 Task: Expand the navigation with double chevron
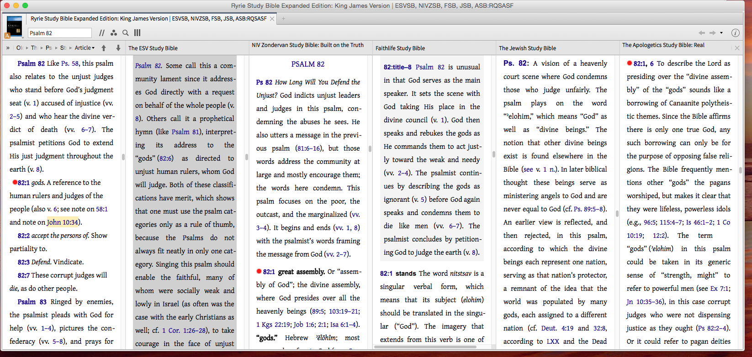point(8,48)
